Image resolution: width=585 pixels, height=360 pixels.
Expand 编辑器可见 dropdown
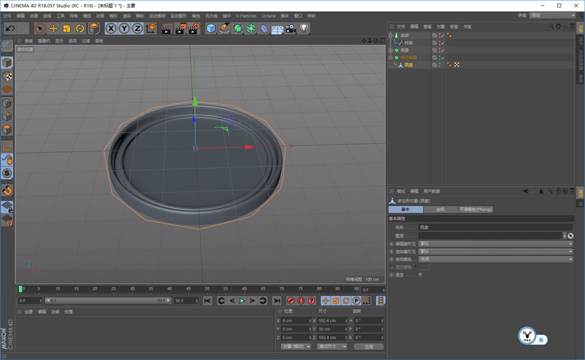[496, 244]
